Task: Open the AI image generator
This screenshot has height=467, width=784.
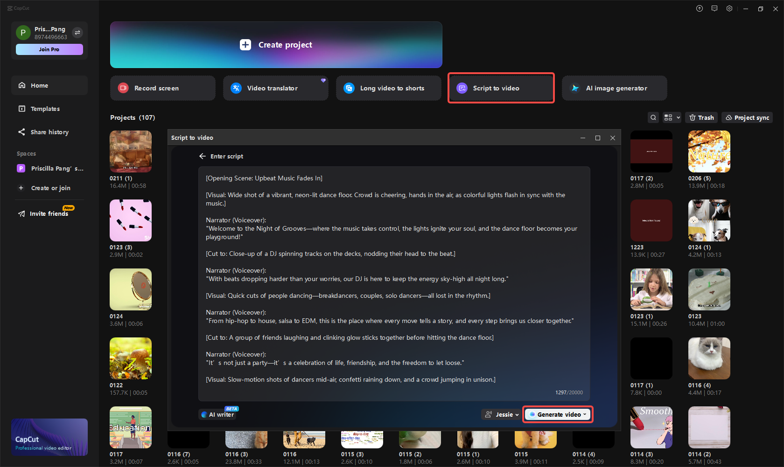Action: [615, 88]
